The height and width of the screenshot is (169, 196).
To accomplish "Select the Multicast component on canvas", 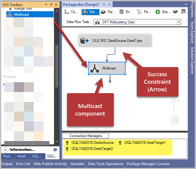I will point(107,68).
